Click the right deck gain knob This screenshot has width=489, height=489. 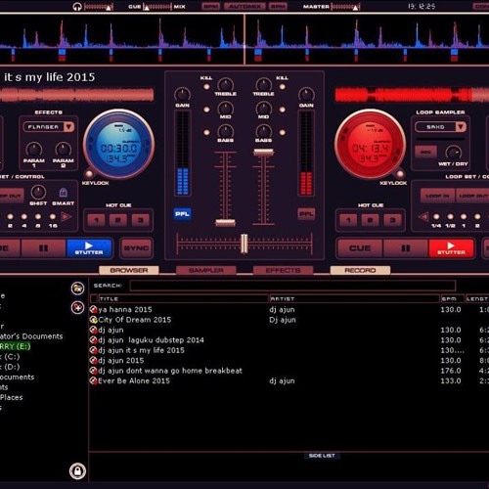[x=306, y=94]
